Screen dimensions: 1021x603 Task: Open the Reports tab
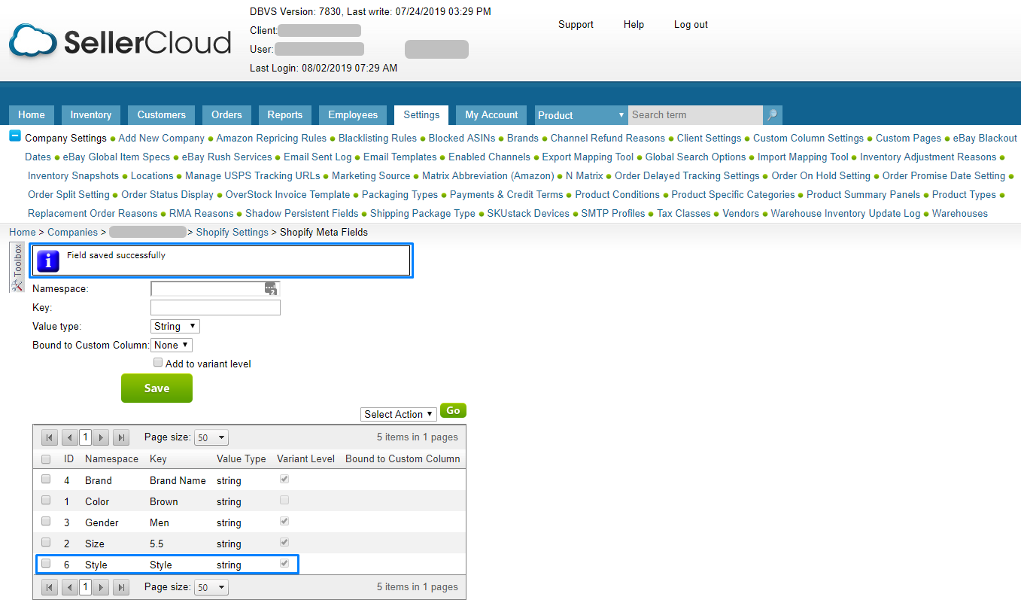pyautogui.click(x=285, y=115)
